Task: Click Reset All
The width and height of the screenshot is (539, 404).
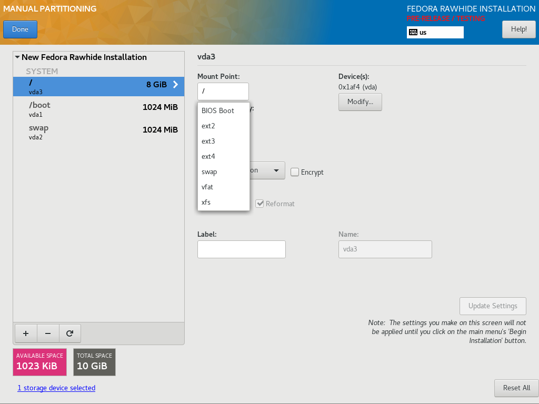Action: [x=516, y=388]
